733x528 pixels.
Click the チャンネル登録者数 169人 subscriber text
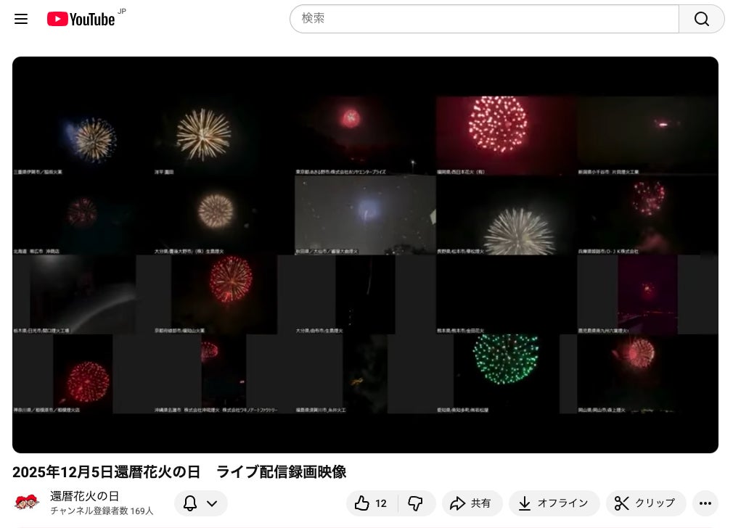point(102,511)
